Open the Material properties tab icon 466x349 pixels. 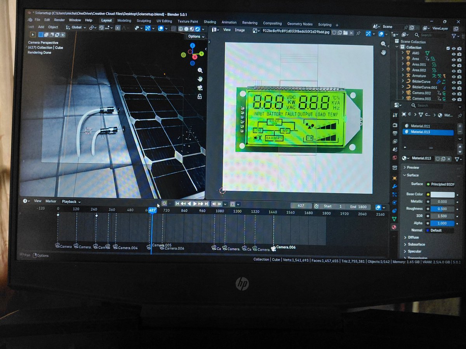click(x=394, y=228)
